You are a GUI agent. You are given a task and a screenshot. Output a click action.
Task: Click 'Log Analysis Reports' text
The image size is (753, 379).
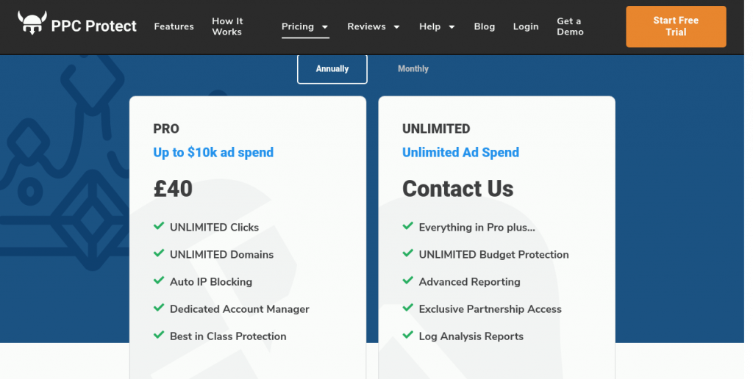tap(471, 337)
